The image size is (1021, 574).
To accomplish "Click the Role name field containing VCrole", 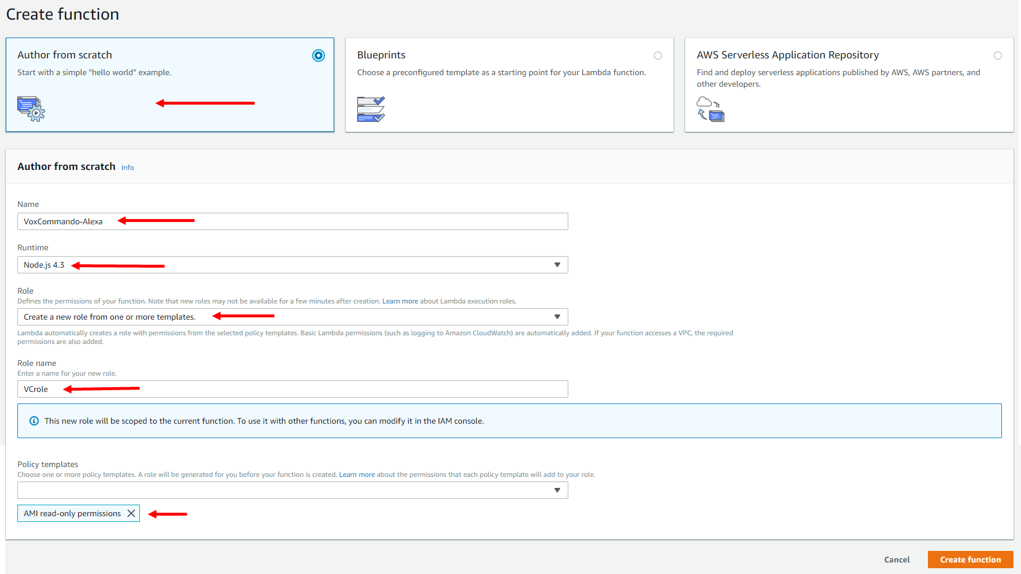I will [x=293, y=389].
